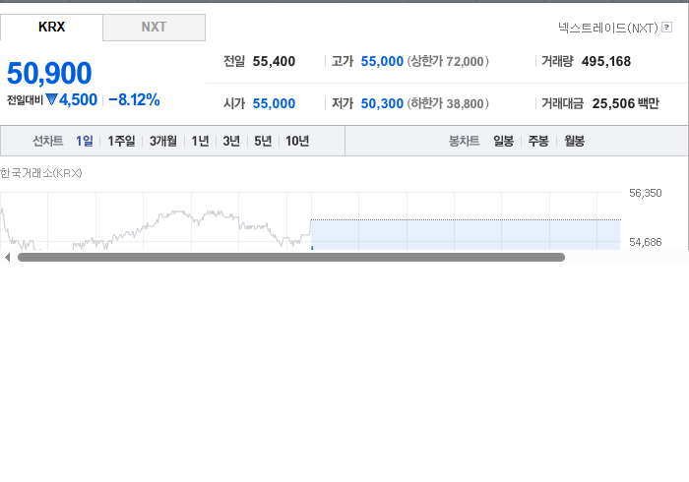Image resolution: width=689 pixels, height=482 pixels.
Task: Select the 3년 line chart period
Action: click(x=231, y=141)
